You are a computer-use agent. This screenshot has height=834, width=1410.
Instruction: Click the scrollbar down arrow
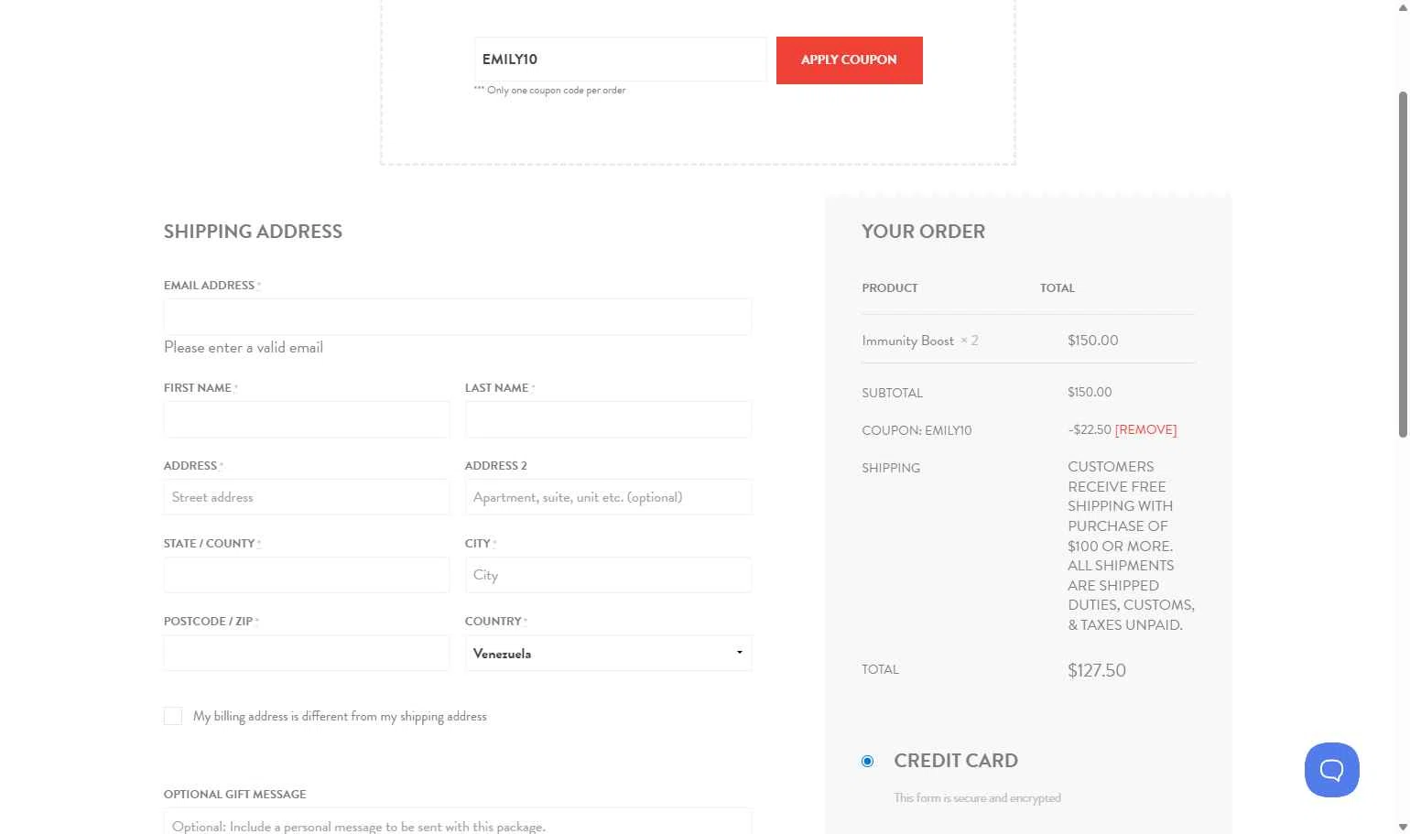point(1403,827)
